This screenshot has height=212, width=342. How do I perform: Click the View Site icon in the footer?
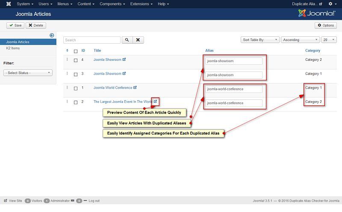(x=6, y=200)
